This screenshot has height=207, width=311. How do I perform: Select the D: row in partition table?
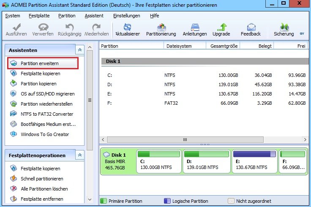click(204, 84)
